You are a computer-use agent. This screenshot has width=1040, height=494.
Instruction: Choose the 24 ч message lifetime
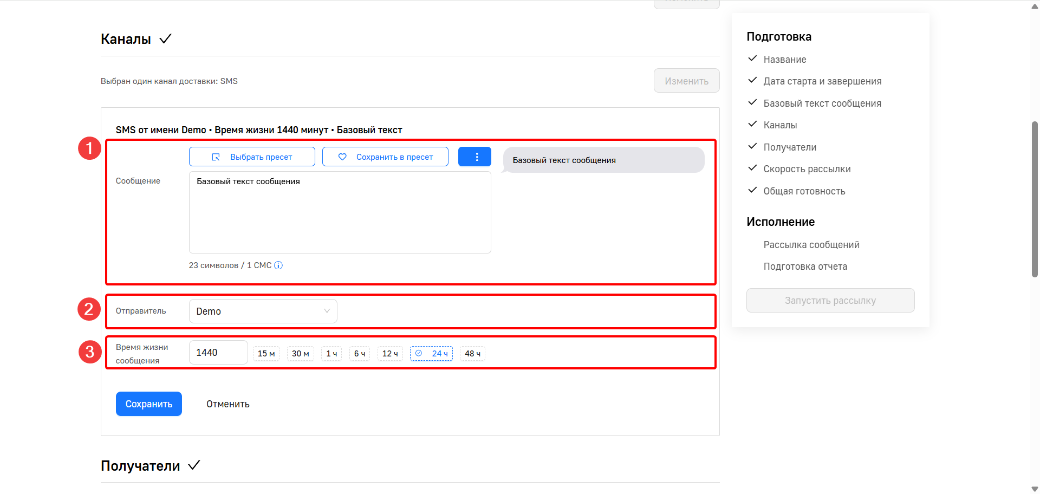[x=432, y=354]
